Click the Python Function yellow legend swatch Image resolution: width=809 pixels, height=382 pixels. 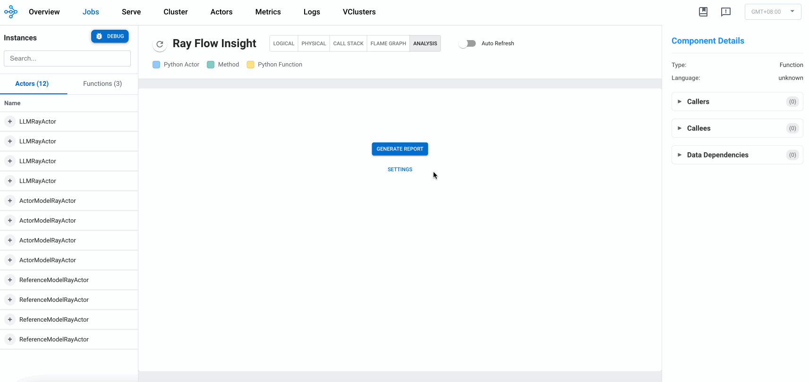pyautogui.click(x=250, y=65)
